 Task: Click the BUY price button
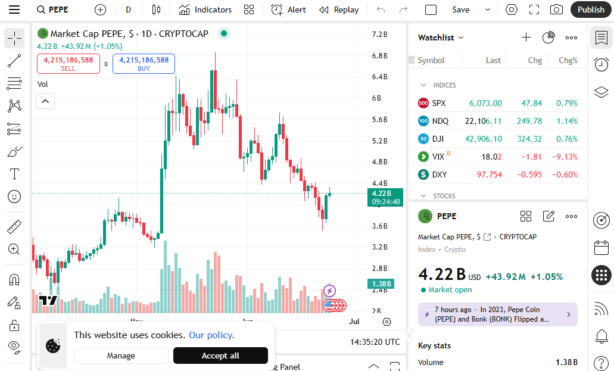[144, 64]
